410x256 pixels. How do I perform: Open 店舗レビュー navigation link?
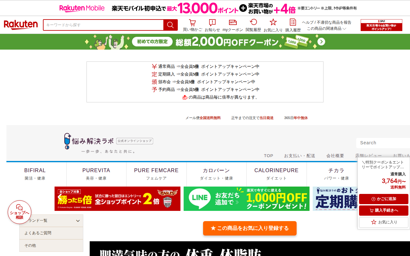point(368,156)
